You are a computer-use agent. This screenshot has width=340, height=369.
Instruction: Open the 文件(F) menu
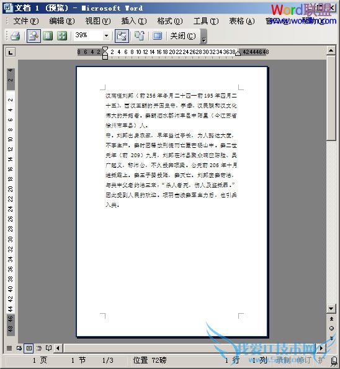(x=25, y=21)
